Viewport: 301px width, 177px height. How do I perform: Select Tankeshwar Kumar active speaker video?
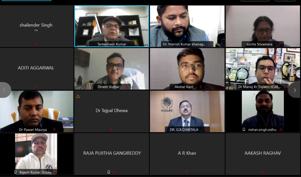click(x=111, y=26)
